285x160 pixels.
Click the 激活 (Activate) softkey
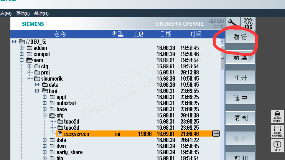click(240, 37)
